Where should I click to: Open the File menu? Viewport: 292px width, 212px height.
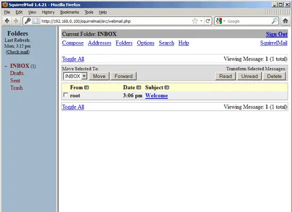click(x=7, y=12)
